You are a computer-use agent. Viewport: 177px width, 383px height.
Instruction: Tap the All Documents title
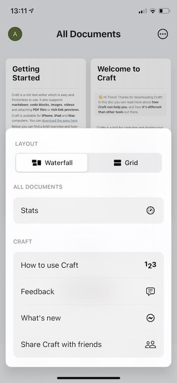click(x=88, y=34)
